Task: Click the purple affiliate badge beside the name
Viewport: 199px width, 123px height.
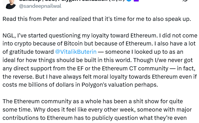Action: click(136, 1)
